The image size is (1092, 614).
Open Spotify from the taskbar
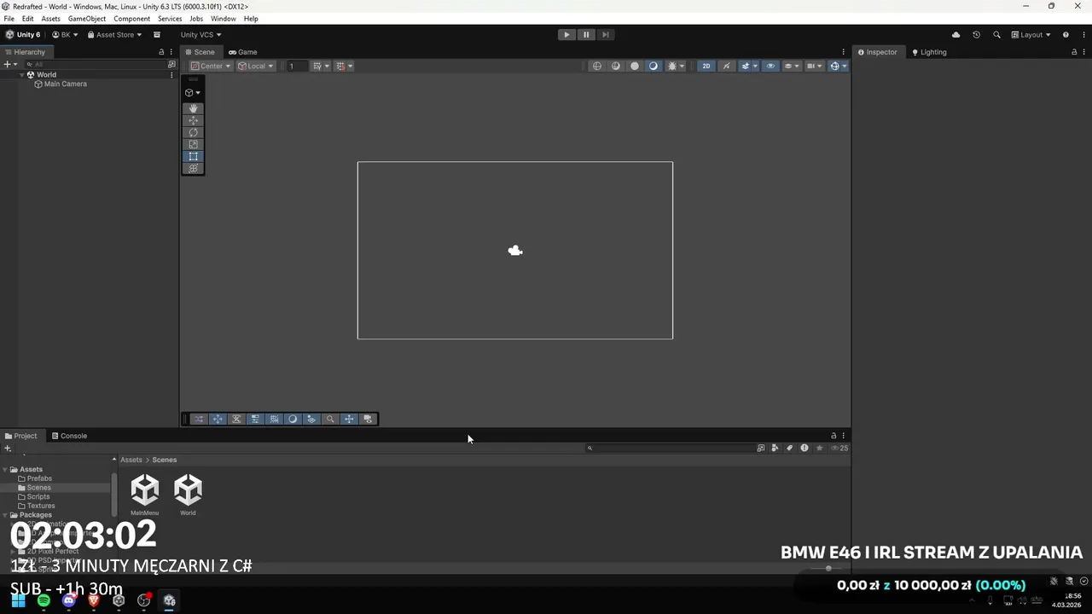click(x=44, y=600)
